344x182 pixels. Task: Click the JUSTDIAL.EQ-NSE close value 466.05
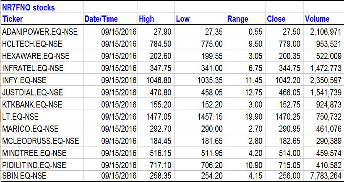coord(289,92)
